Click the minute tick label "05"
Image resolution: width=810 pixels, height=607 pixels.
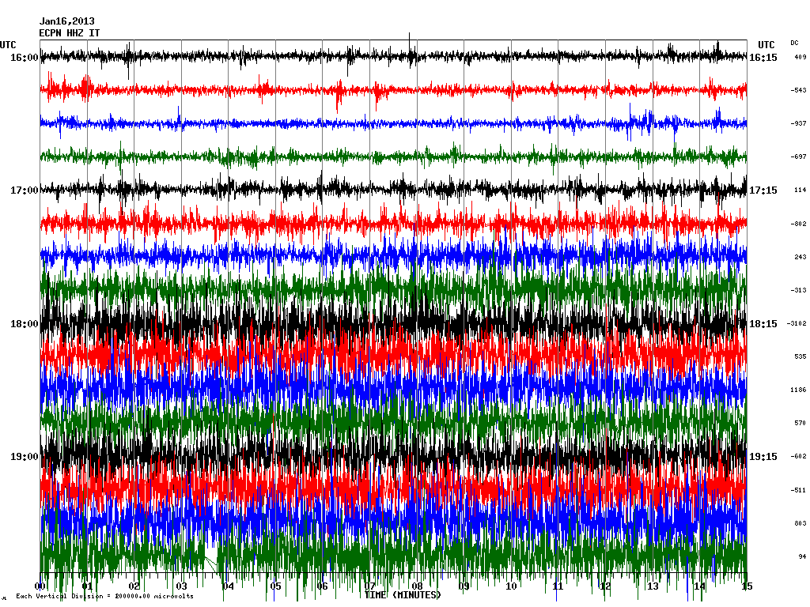point(275,586)
